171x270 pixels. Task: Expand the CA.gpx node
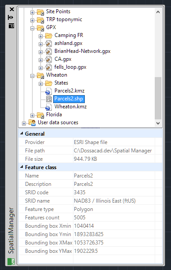pos(40,60)
